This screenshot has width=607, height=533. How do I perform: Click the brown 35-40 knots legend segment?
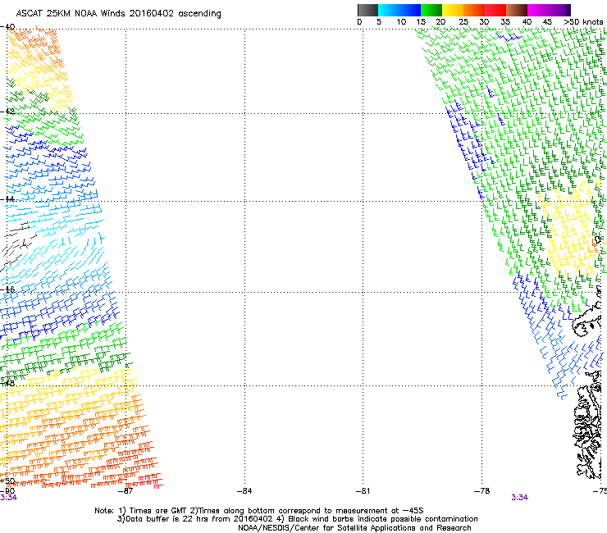click(517, 10)
